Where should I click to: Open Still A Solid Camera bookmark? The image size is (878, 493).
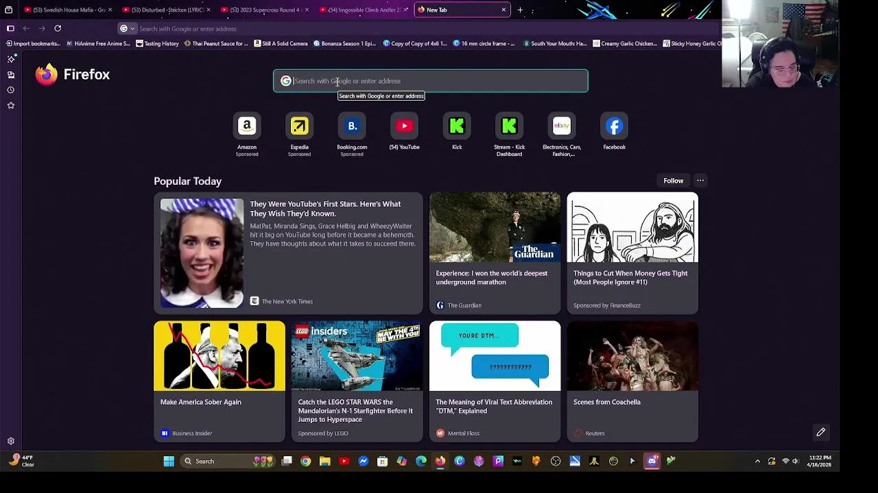[x=281, y=44]
